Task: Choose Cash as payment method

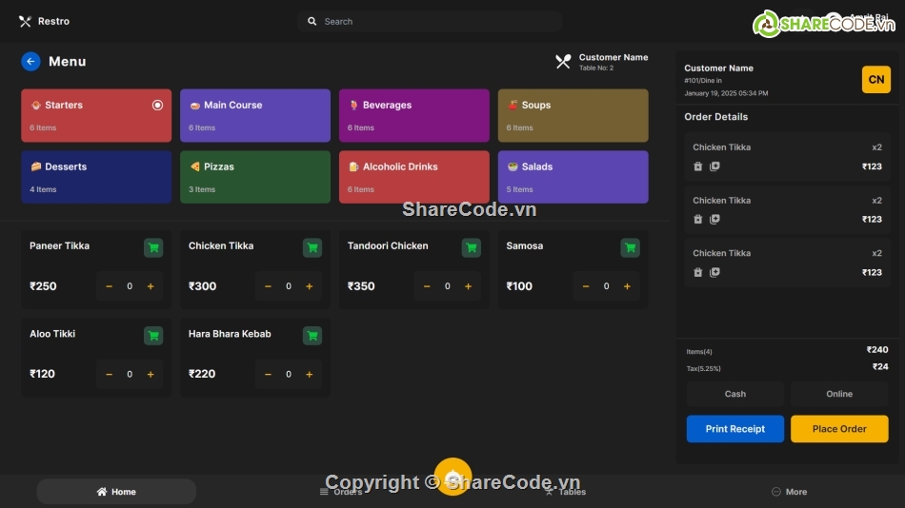Action: tap(734, 394)
